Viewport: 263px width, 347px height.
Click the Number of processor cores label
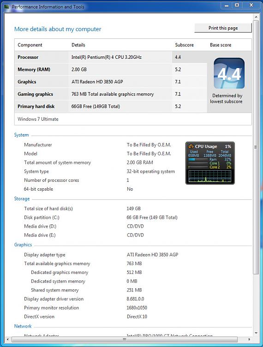[x=51, y=180]
